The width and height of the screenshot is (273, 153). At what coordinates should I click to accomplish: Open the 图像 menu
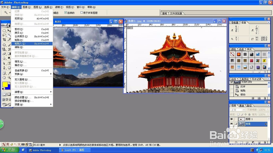click(27, 7)
